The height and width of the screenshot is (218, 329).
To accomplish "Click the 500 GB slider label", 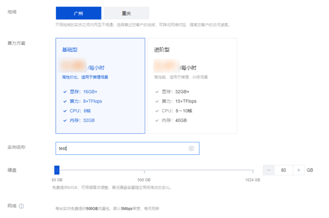I will click(x=144, y=180).
